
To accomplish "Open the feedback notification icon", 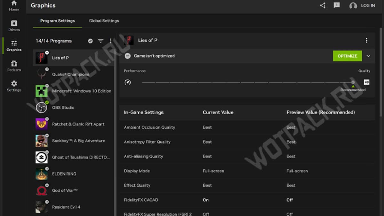I will pyautogui.click(x=337, y=5).
